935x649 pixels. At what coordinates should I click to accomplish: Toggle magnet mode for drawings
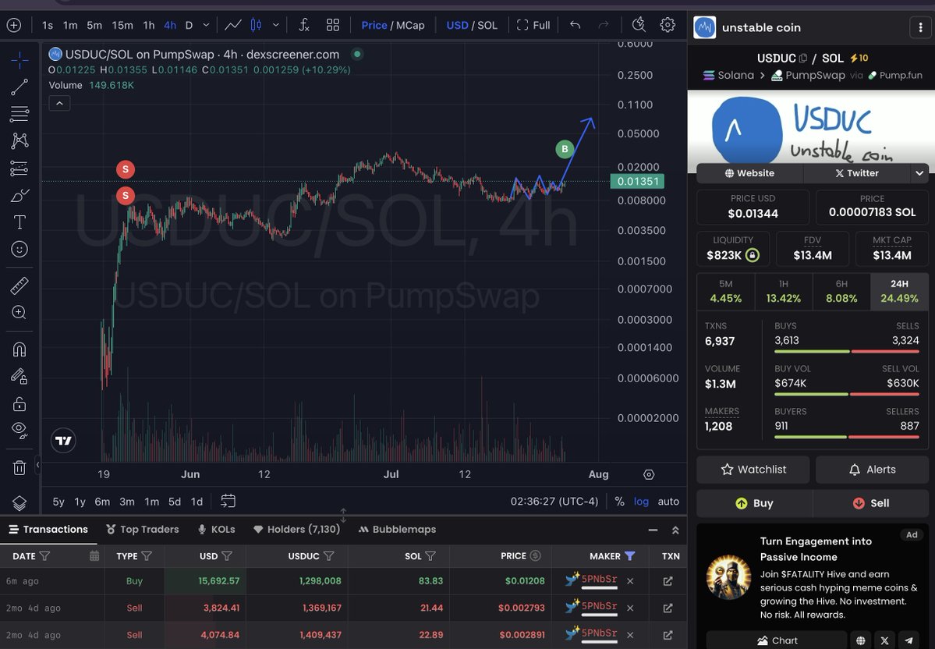click(19, 349)
